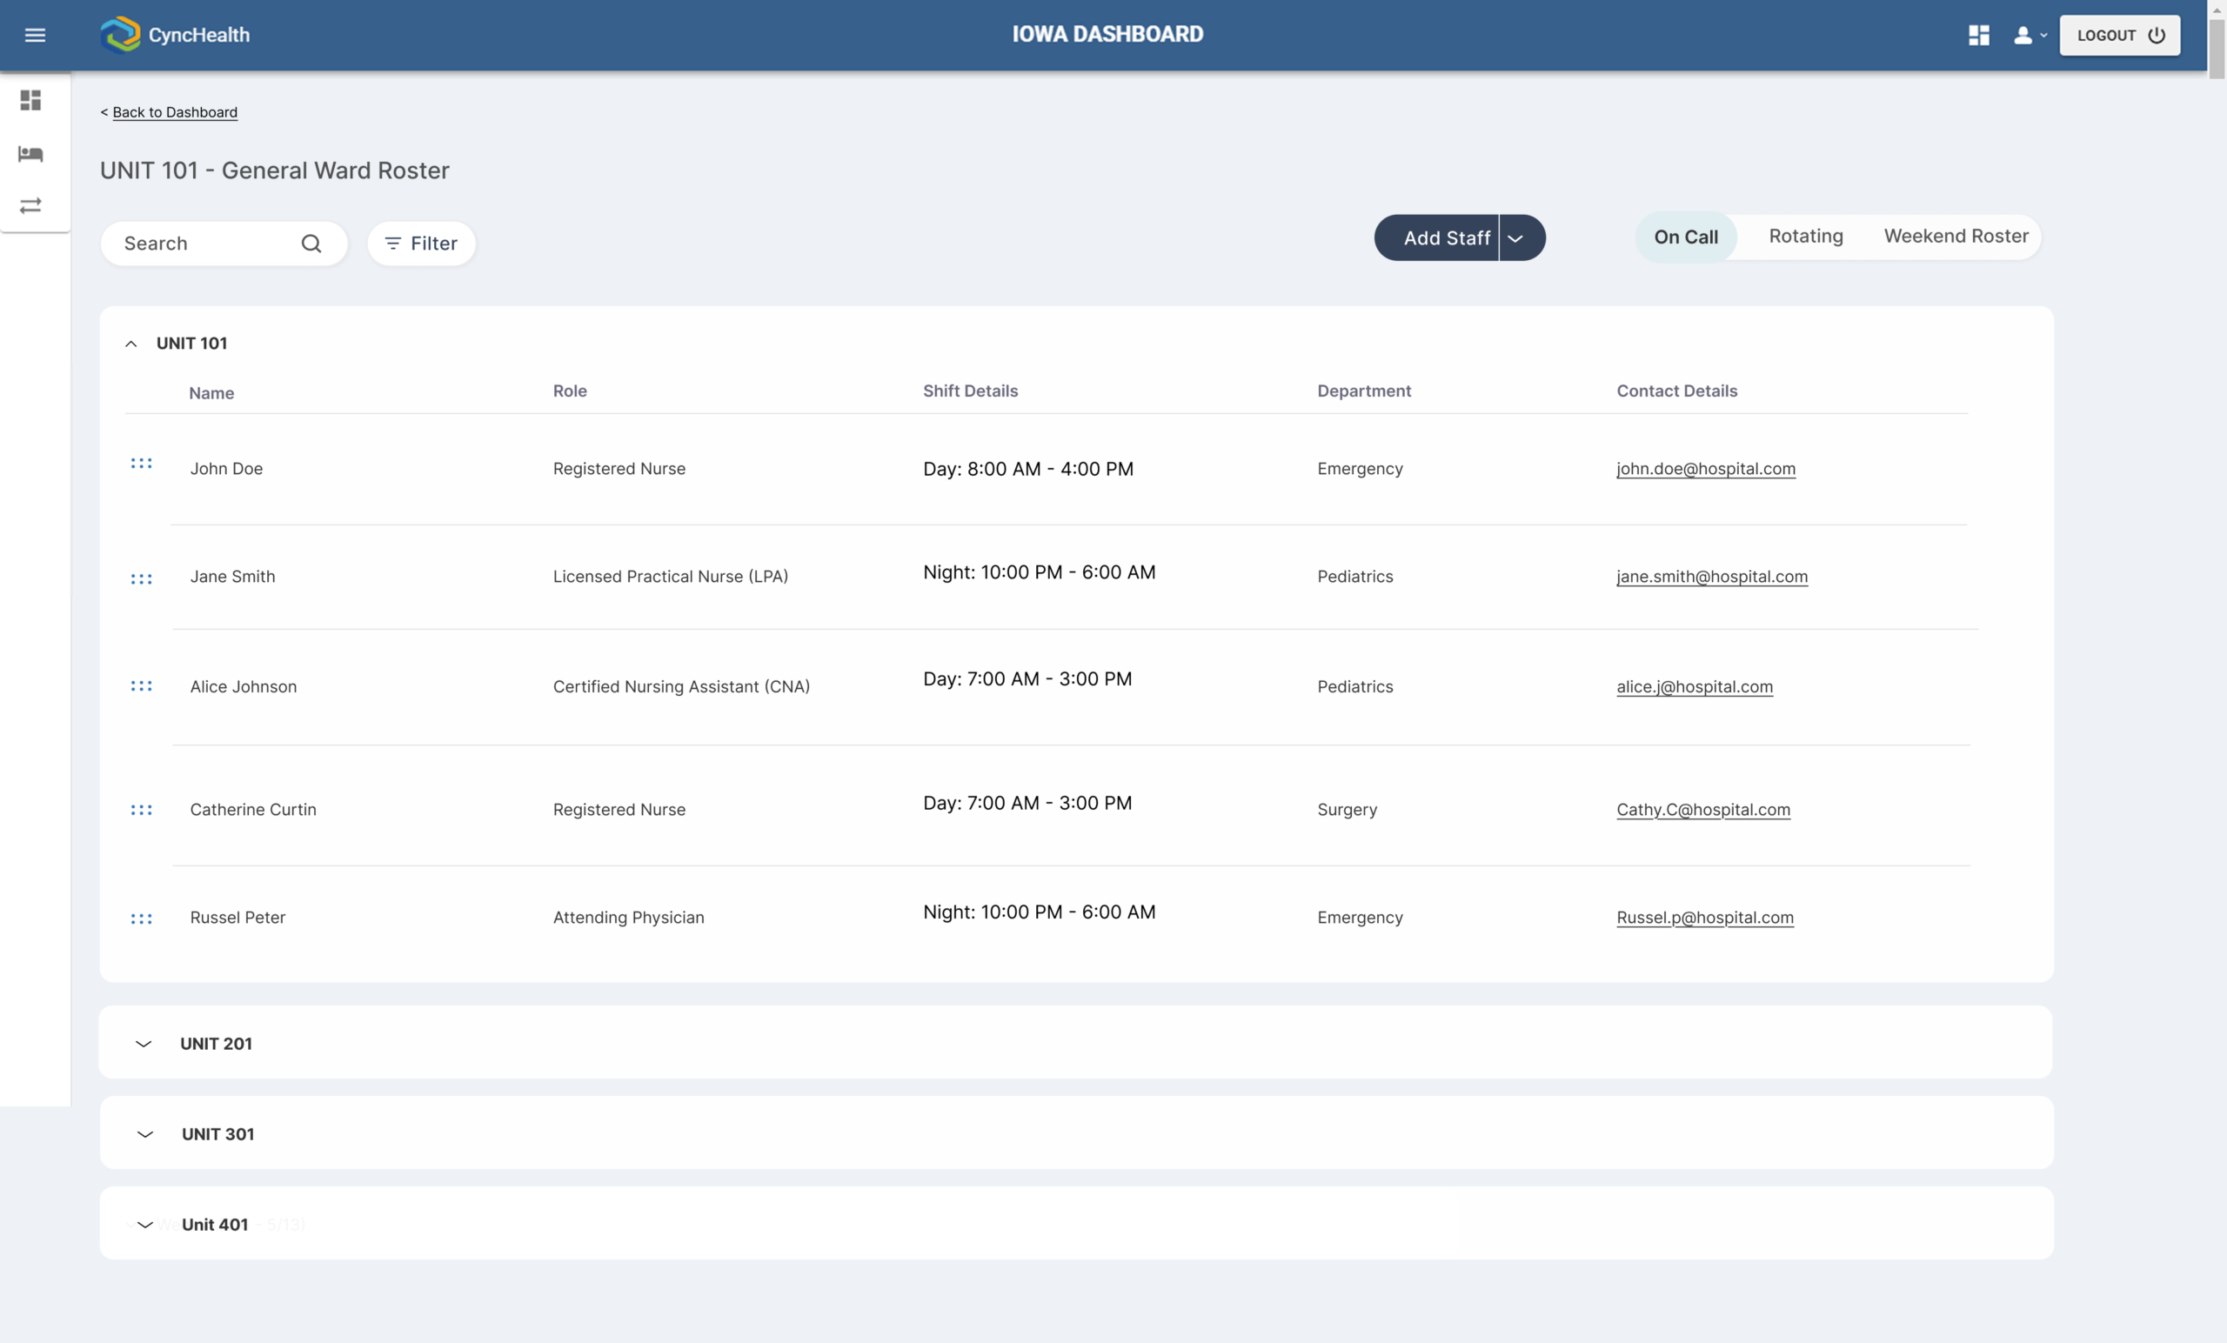Collapse the UNIT 101 section
Screen dimensions: 2227x1343
[131, 344]
